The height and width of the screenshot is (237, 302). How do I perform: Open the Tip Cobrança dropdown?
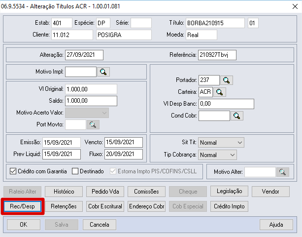coord(217,155)
